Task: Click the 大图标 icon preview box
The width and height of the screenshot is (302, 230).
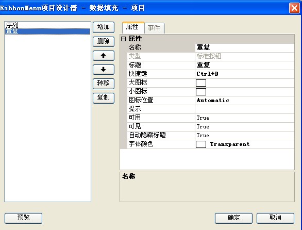Action: 201,83
